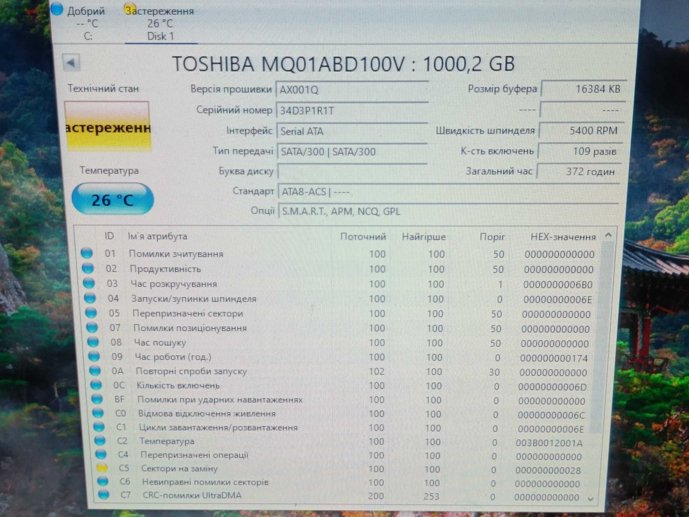
Task: Click worst value 253 in row C7
Action: click(x=431, y=496)
